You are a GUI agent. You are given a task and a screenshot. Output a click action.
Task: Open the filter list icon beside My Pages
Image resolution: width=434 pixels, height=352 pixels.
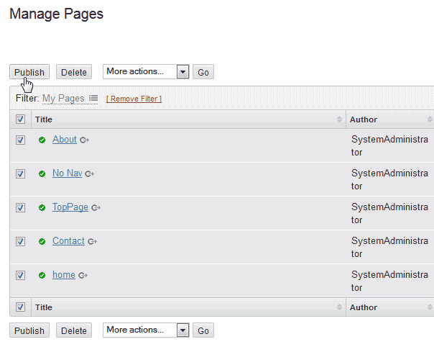click(x=93, y=99)
